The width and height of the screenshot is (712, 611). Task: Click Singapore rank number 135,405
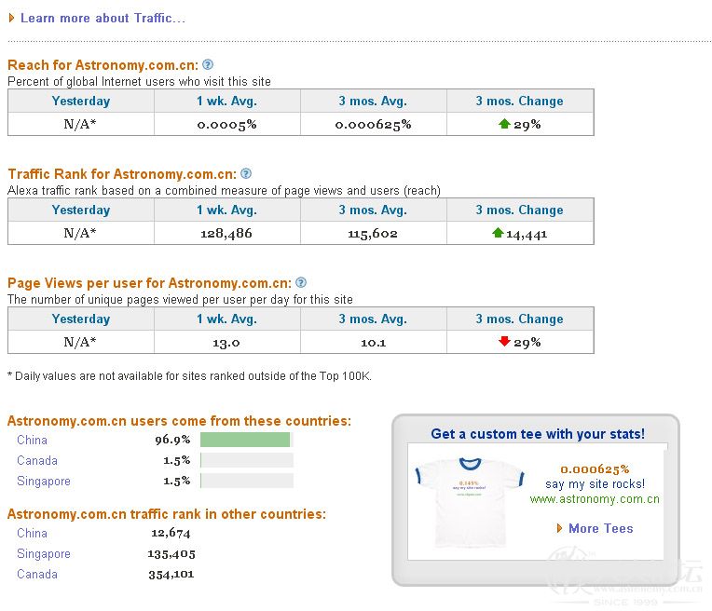[171, 554]
